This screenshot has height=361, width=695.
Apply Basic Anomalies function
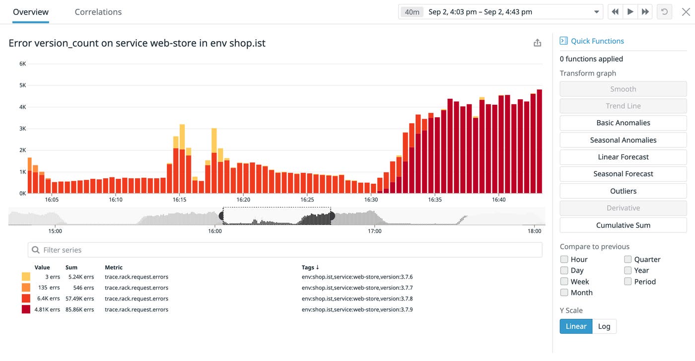point(623,123)
